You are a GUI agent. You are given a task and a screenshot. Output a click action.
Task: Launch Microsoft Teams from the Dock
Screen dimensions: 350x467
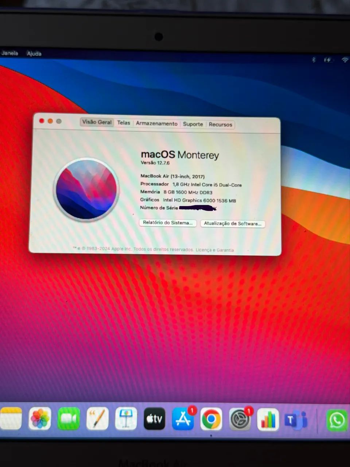[296, 420]
